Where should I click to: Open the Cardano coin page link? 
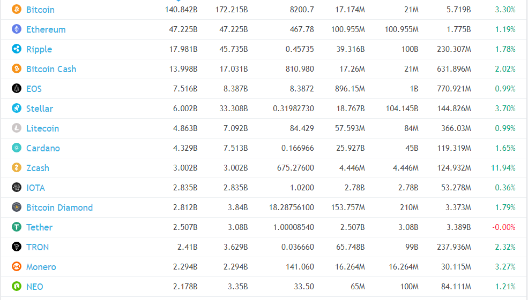click(x=43, y=148)
